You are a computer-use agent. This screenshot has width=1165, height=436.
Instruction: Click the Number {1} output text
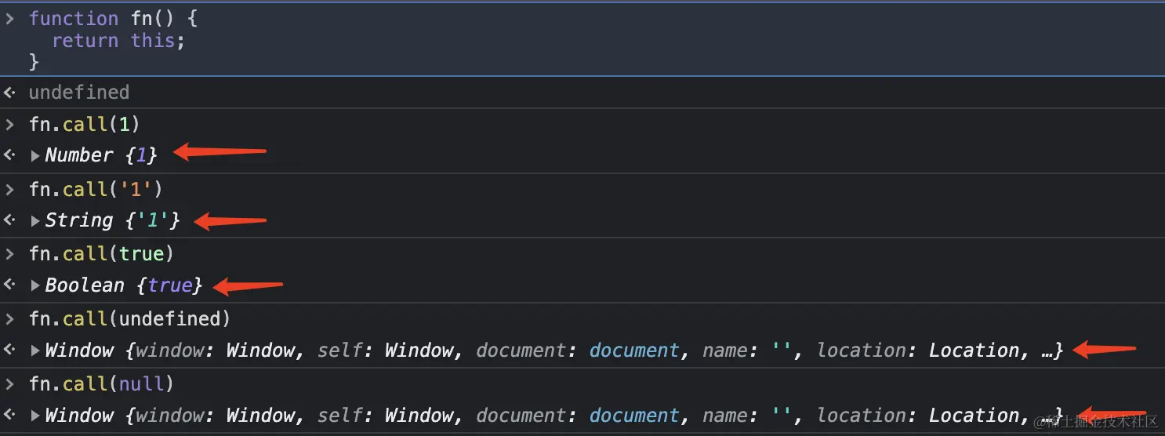[x=101, y=155]
